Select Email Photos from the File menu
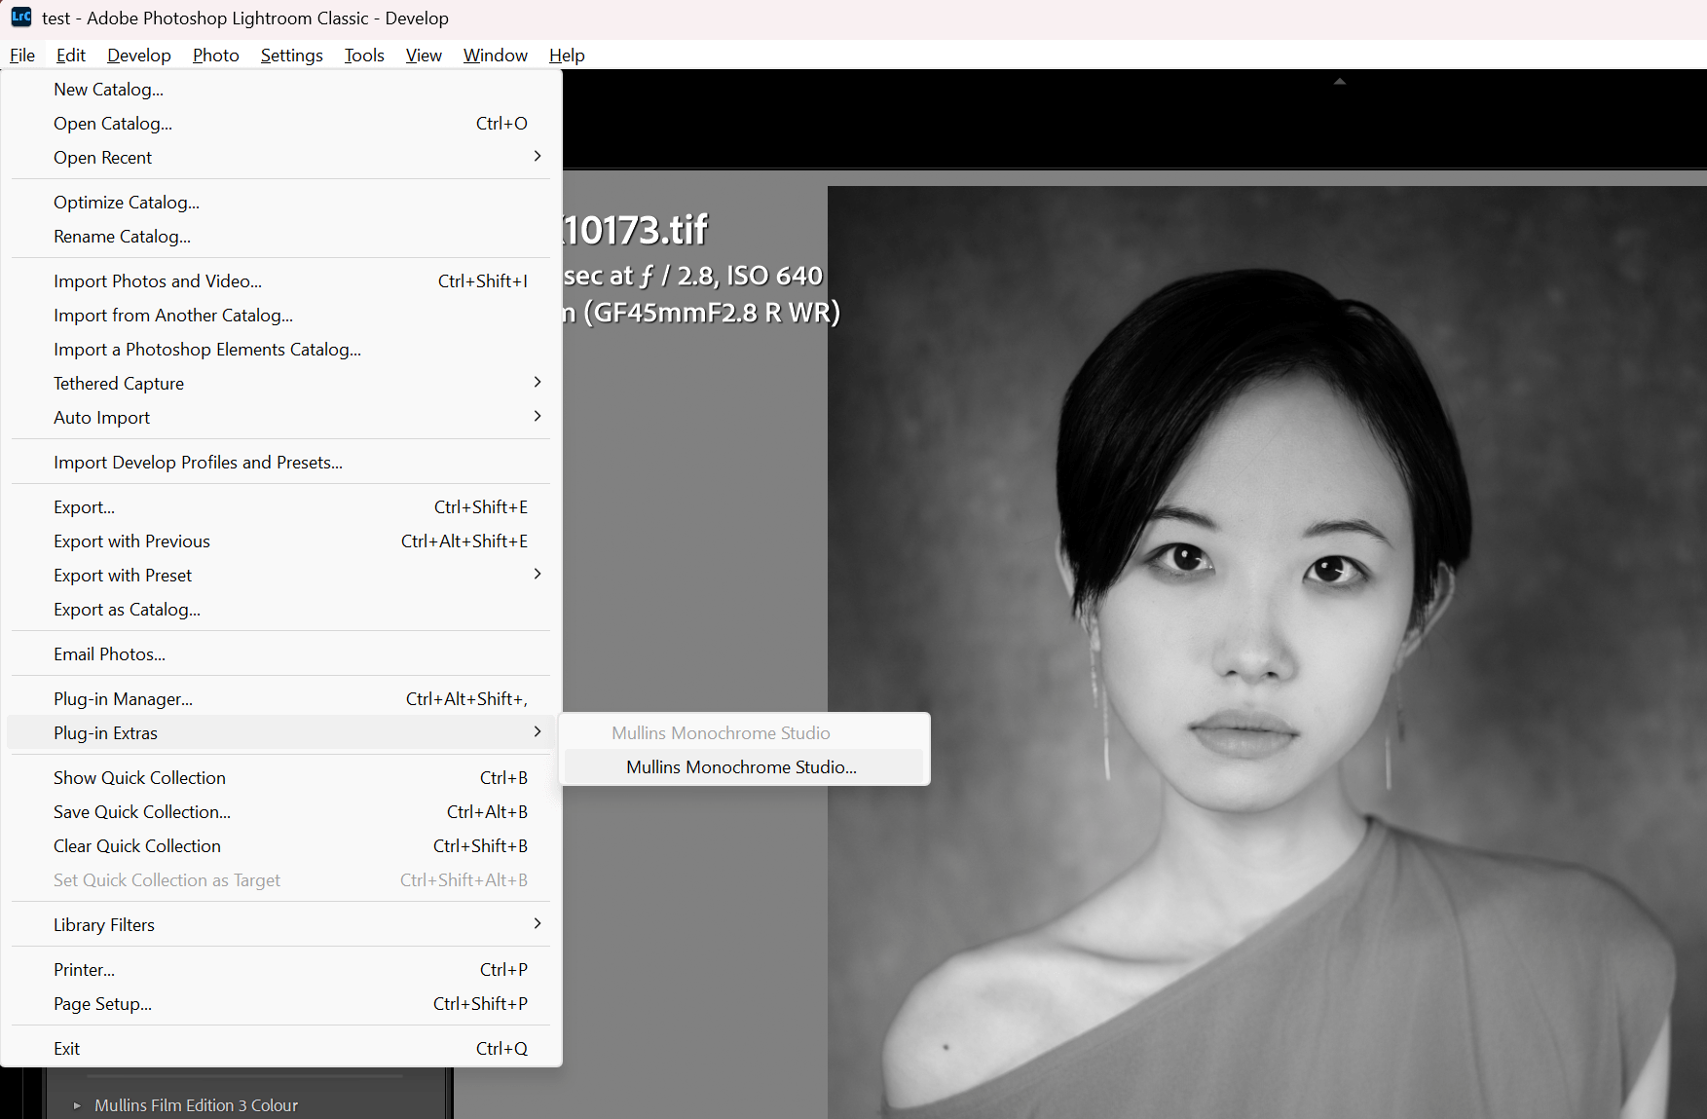 tap(109, 653)
